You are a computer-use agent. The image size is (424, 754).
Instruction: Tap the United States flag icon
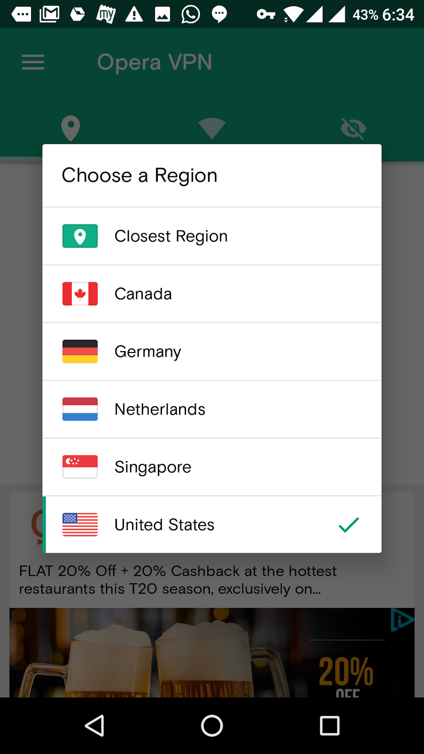click(x=80, y=525)
